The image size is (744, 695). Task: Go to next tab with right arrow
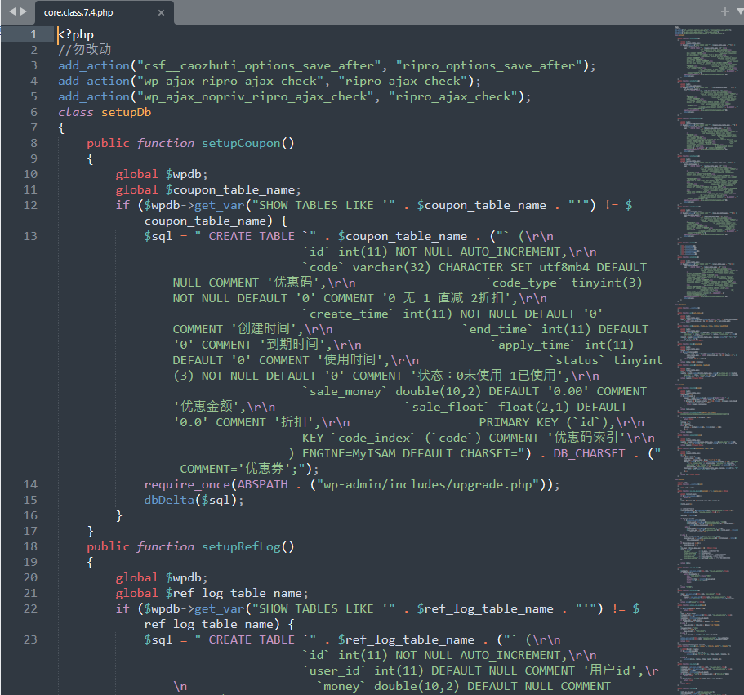[x=23, y=11]
